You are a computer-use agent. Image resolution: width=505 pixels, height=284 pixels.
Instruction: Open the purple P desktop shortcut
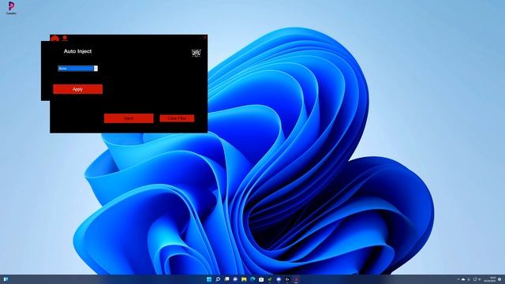click(11, 8)
